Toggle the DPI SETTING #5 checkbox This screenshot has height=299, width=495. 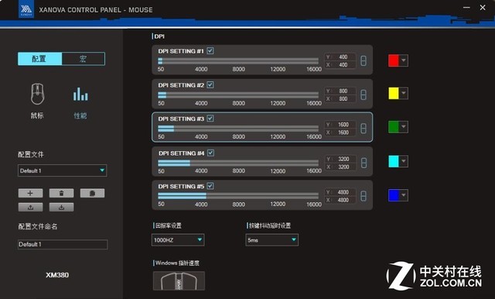coord(210,186)
